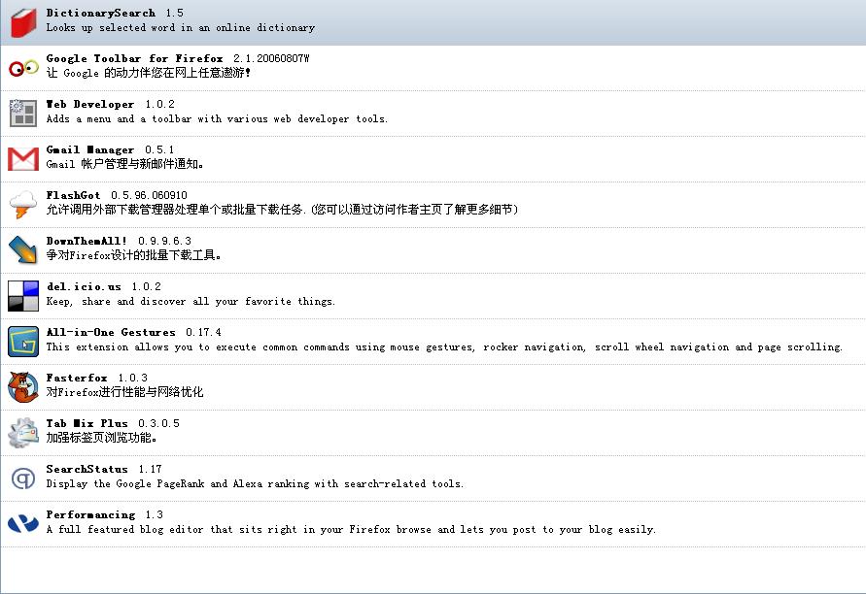The image size is (866, 594).
Task: Select the Web Developer 1.0.2 title
Action: (x=110, y=104)
